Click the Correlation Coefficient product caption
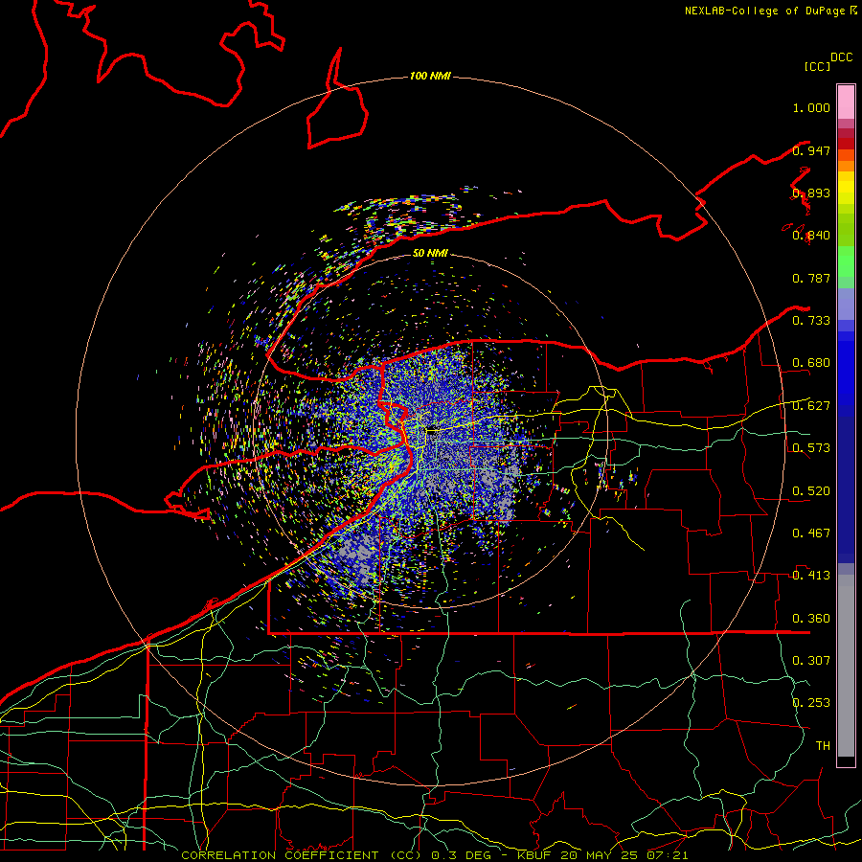 (x=434, y=855)
